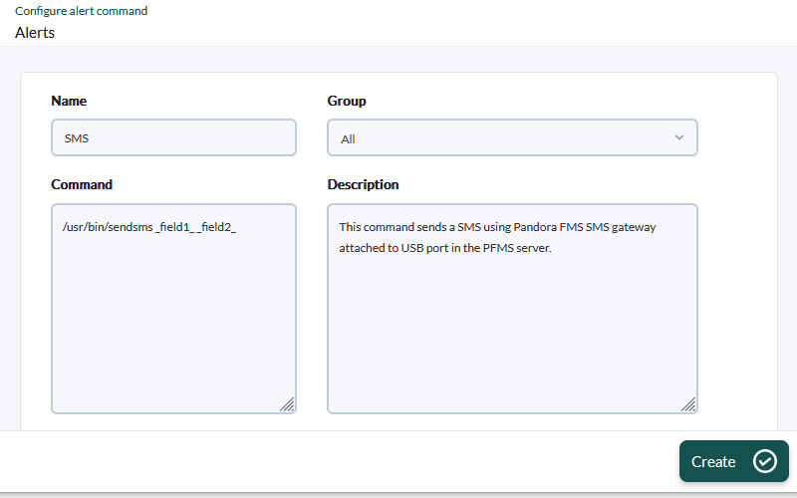Click the Description field label

(363, 184)
